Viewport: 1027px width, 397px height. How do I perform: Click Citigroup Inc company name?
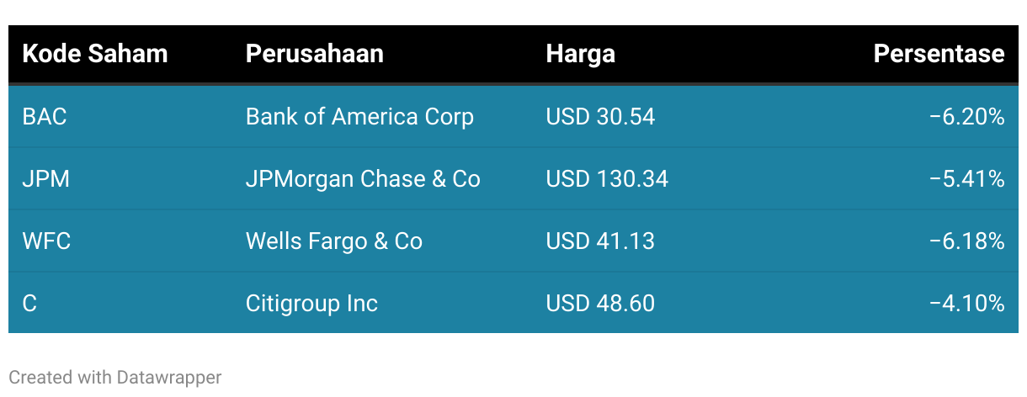pyautogui.click(x=311, y=304)
